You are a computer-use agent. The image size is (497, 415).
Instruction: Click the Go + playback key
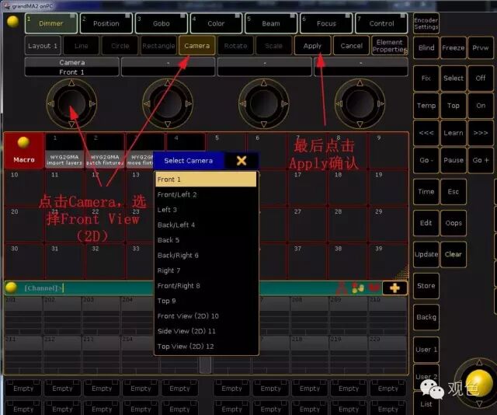tap(481, 160)
